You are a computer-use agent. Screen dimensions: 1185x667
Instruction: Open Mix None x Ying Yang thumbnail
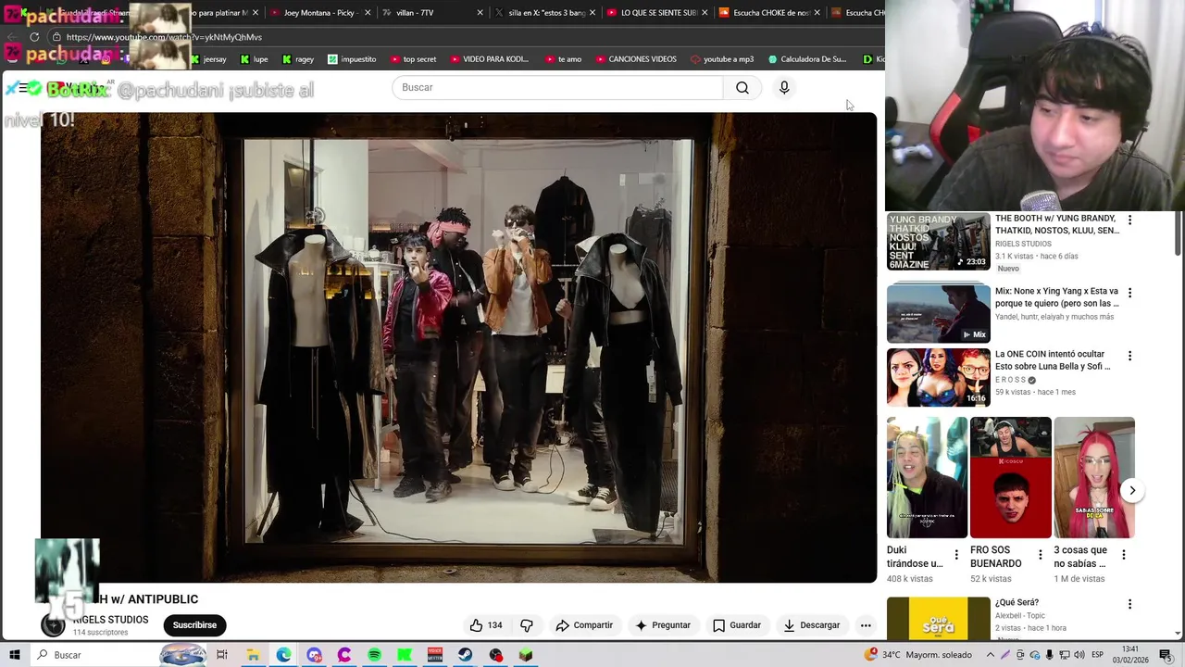pyautogui.click(x=939, y=314)
